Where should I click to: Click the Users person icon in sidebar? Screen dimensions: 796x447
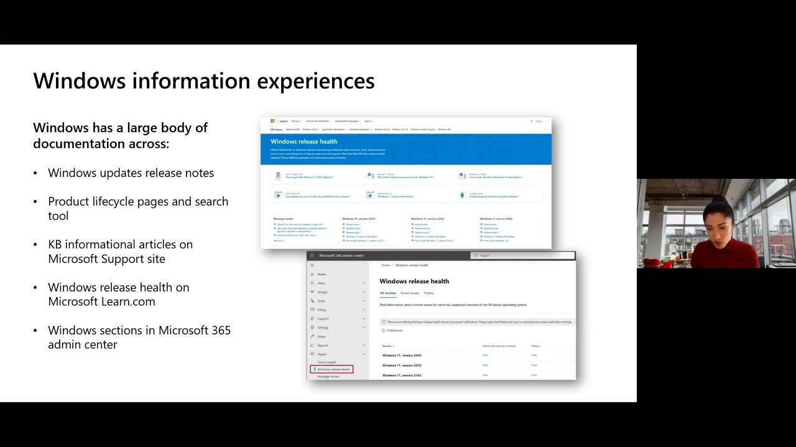tap(312, 283)
